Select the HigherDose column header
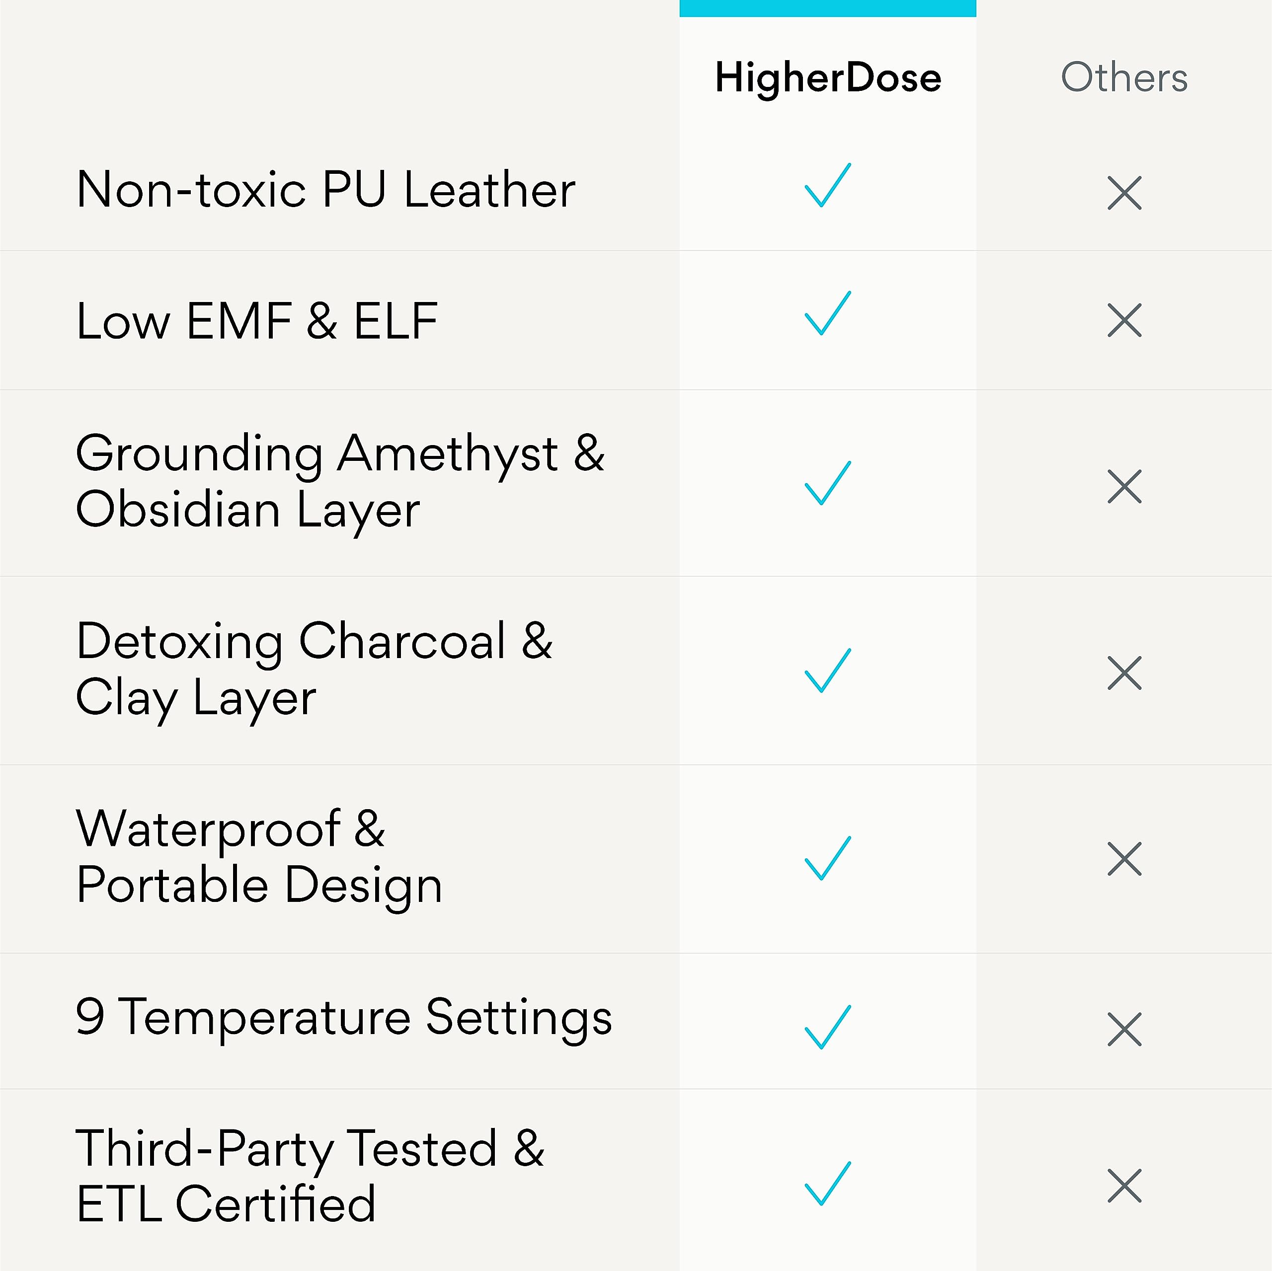This screenshot has width=1272, height=1271. (828, 77)
